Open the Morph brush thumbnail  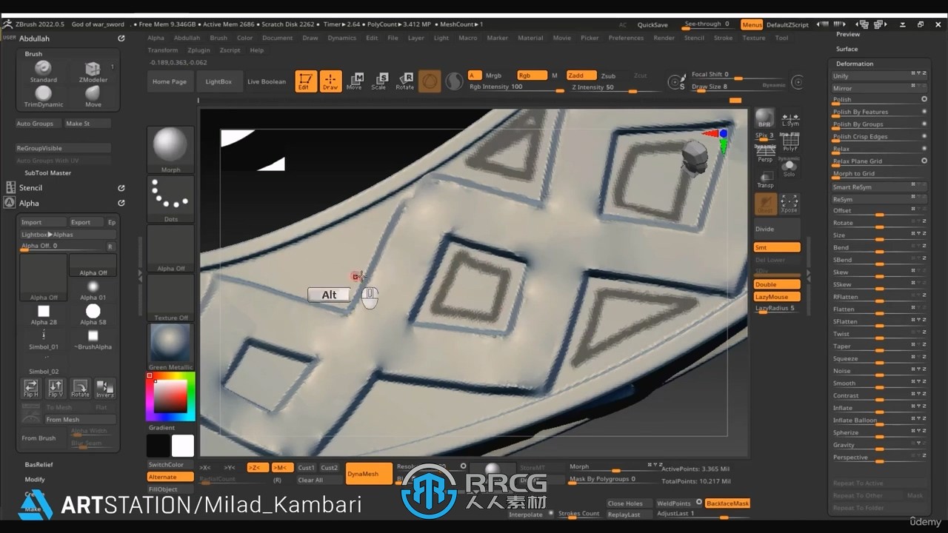170,149
